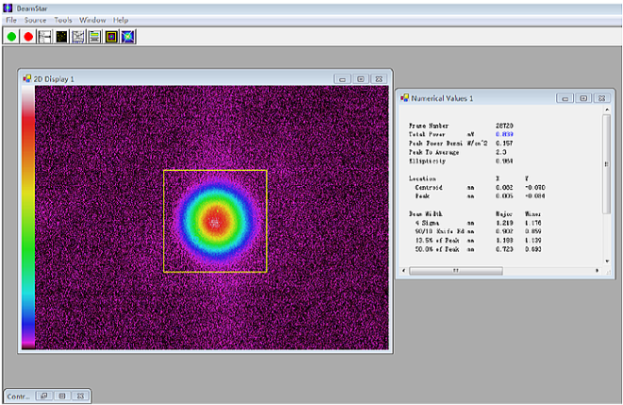The image size is (623, 405).
Task: Click the concentric square beam toolbar icon
Action: 111,36
